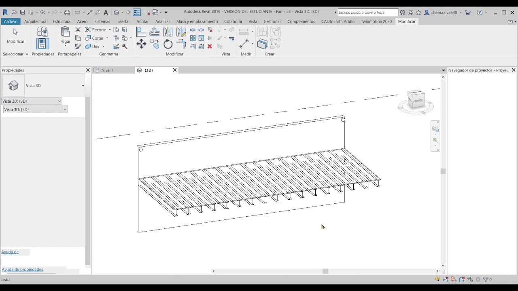This screenshot has width=518, height=291.
Task: Select Mirror - Draw Axis tool
Action: click(x=181, y=32)
